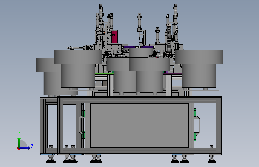Select the rightmost leveling foot under the frame
Screen dimensions: 259x167
(212, 159)
